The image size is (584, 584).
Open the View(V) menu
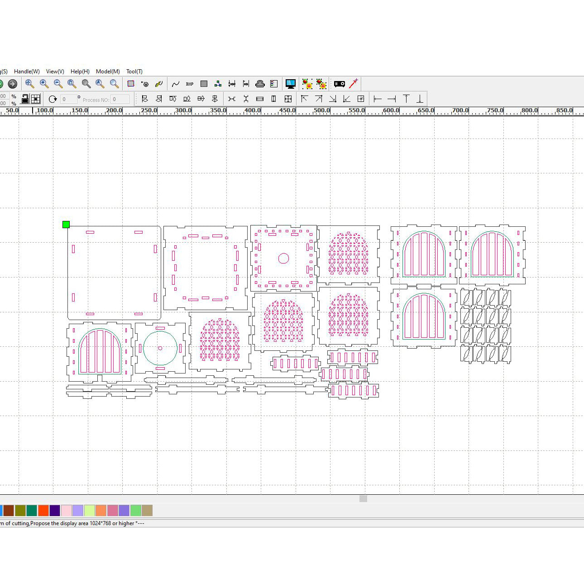[x=54, y=72]
